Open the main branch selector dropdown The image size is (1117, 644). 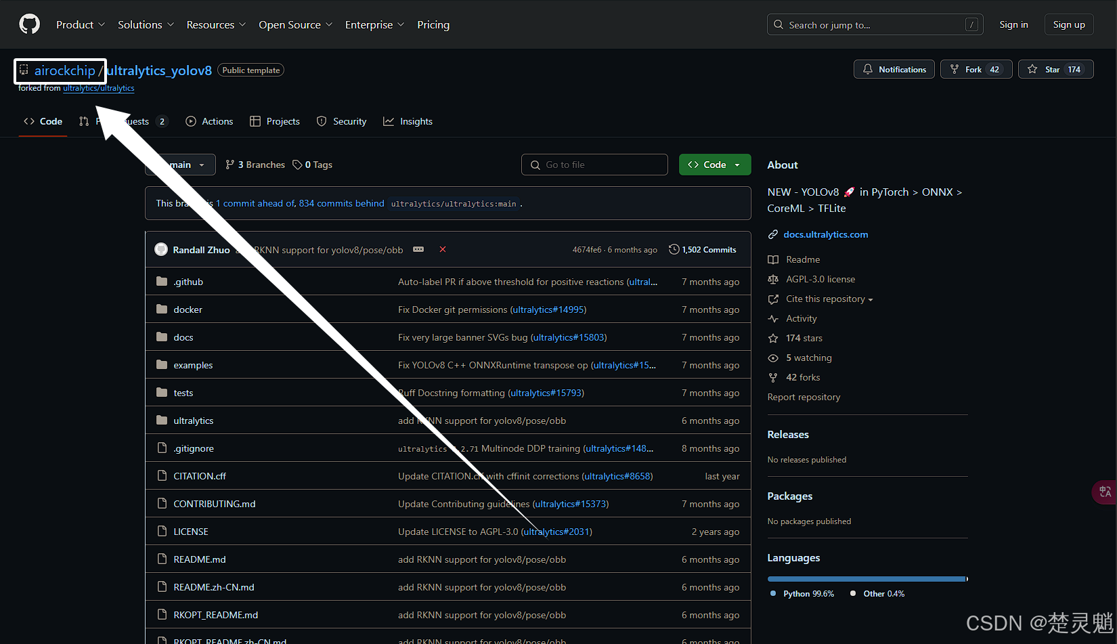tap(181, 165)
